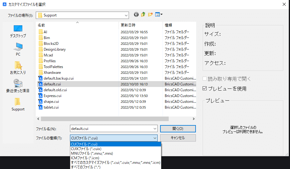This screenshot has width=290, height=169.
Task: Choose すべてのファイル (*.*) option
Action: tap(116, 167)
